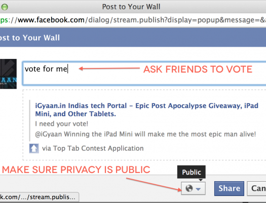
Task: Click the green window zoom button
Action: point(5,7)
